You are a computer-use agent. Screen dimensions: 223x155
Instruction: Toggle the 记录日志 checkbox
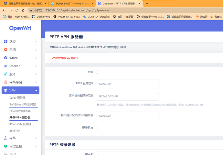(97, 128)
